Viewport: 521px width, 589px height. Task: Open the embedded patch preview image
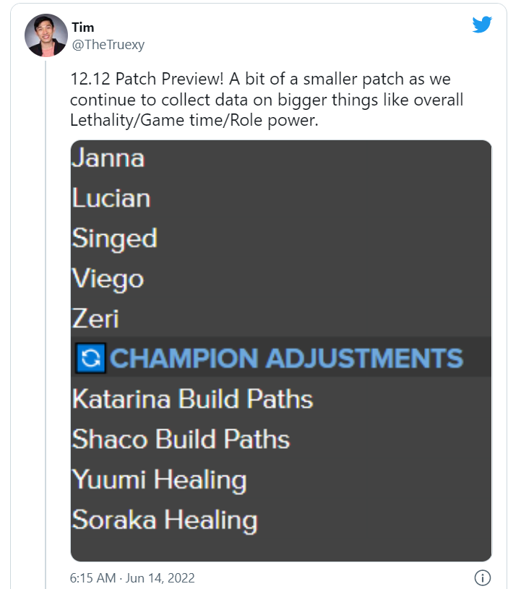point(281,351)
